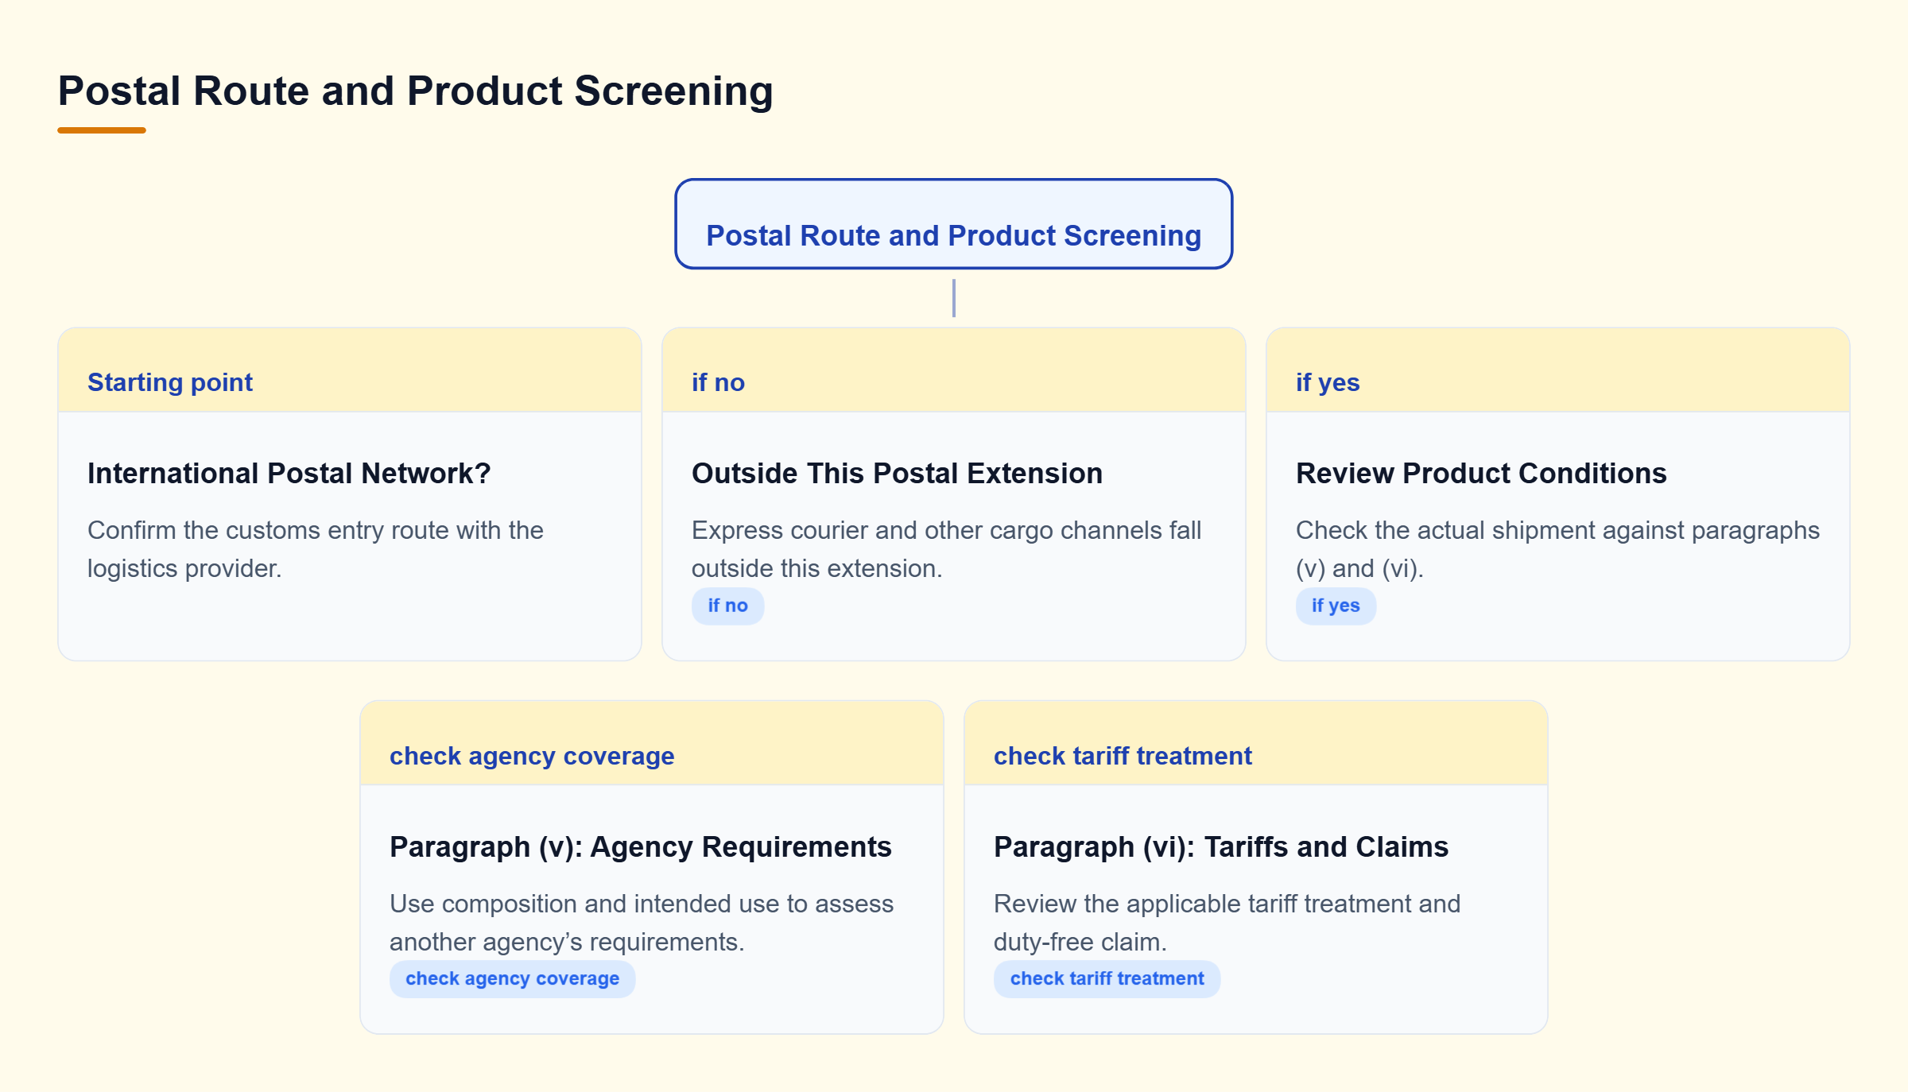Select 'Review Product Conditions' heading
This screenshot has width=1908, height=1092.
click(x=1481, y=473)
